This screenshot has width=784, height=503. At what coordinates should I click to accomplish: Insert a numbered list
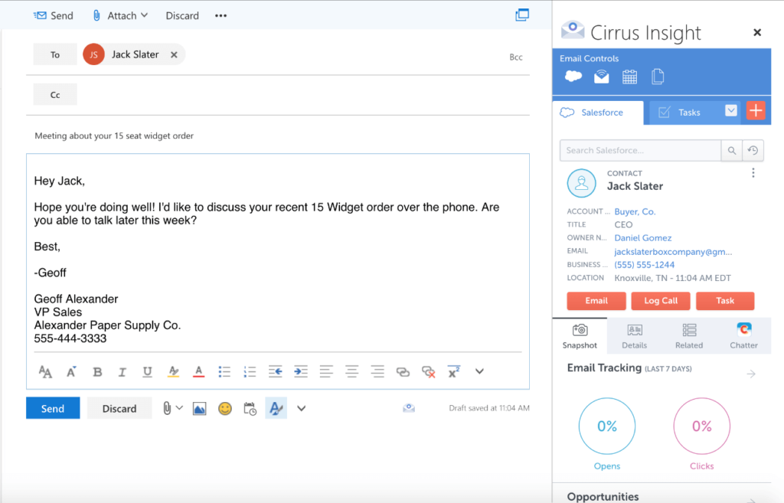pos(250,371)
